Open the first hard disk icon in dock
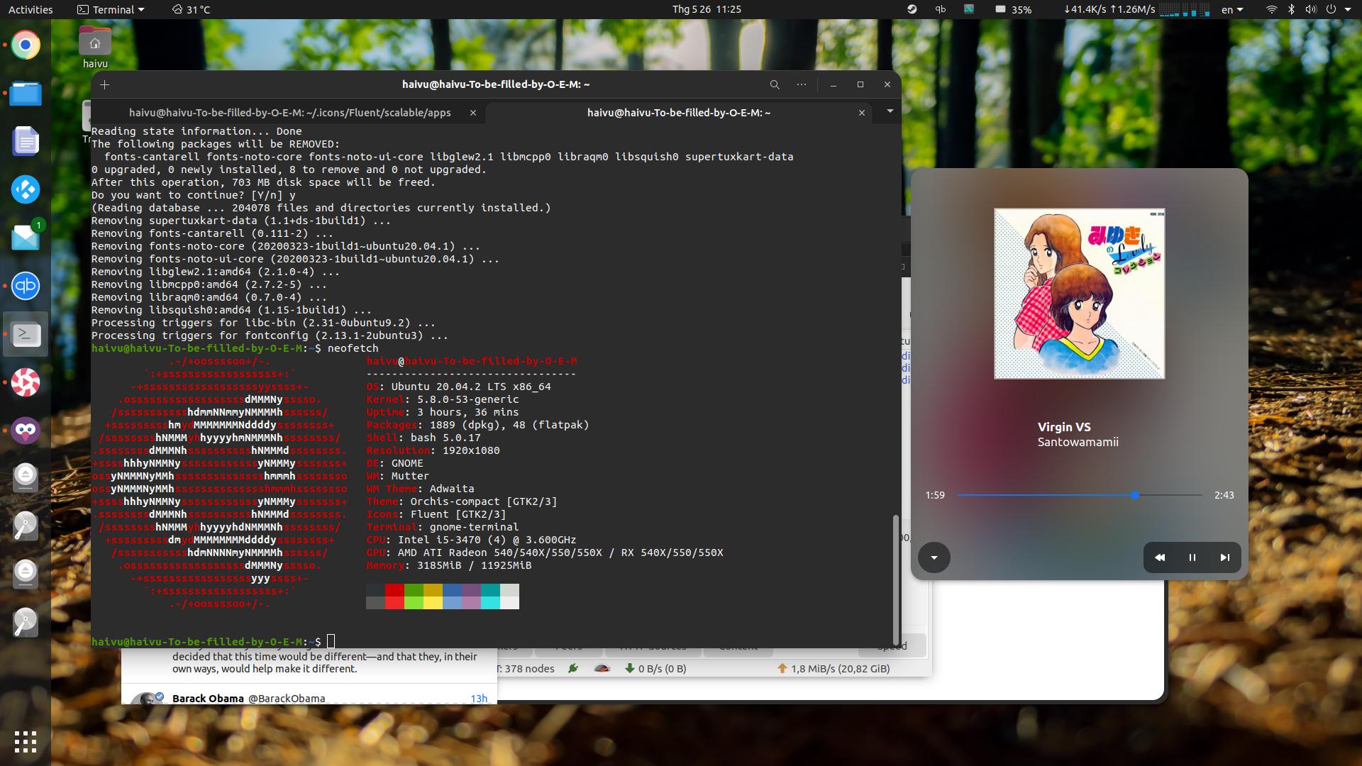 (x=26, y=526)
